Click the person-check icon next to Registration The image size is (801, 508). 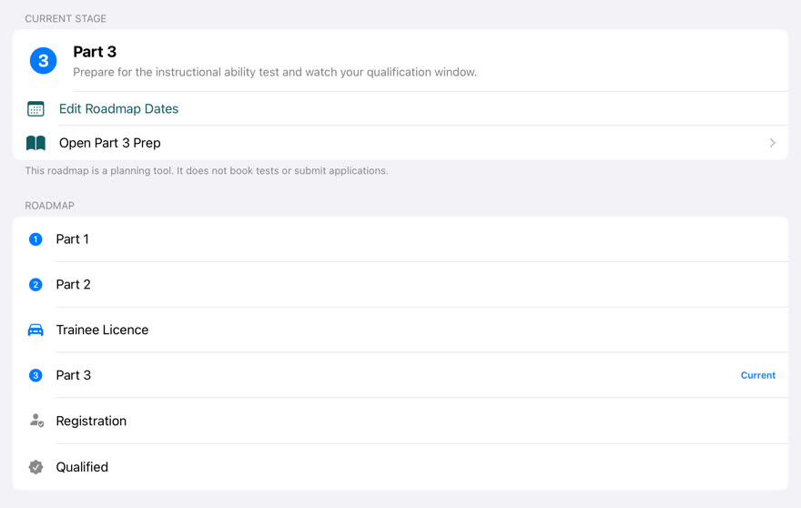coord(36,421)
